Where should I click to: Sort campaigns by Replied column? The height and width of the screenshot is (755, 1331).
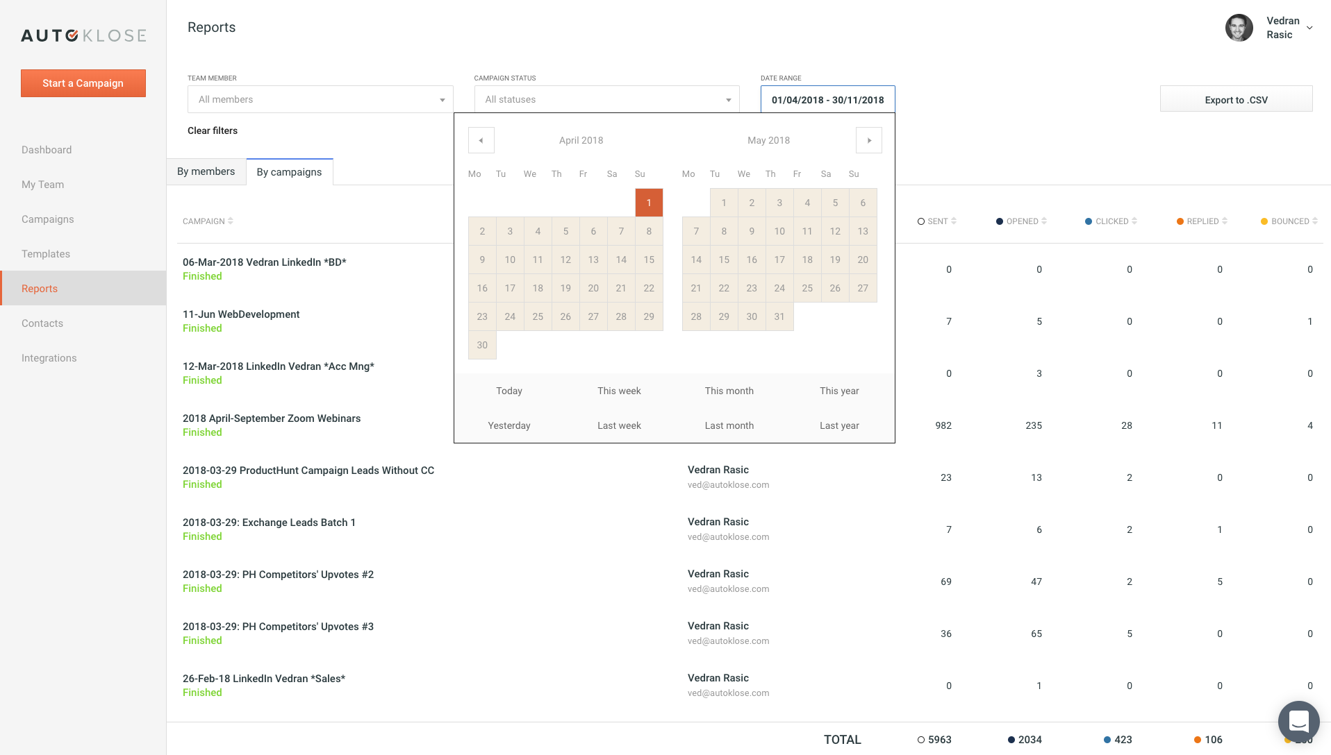pyautogui.click(x=1225, y=221)
